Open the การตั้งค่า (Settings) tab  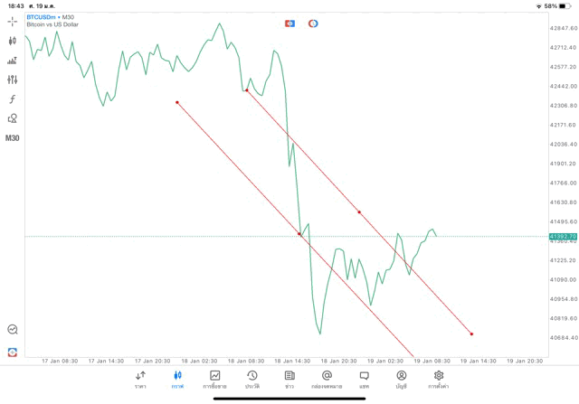click(x=439, y=379)
